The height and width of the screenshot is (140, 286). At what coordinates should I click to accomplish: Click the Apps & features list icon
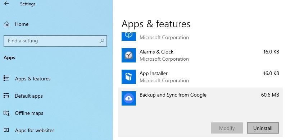6,78
